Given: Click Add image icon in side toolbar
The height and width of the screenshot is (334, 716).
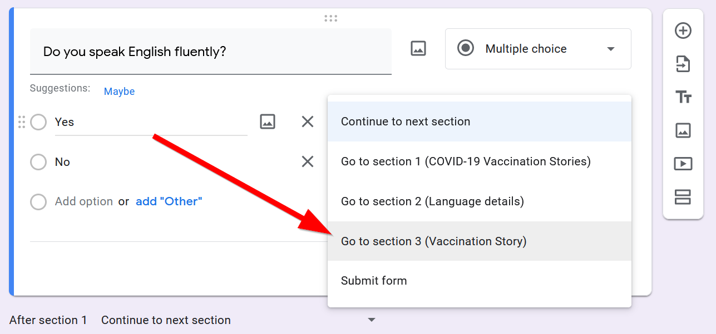Looking at the screenshot, I should click(x=683, y=130).
